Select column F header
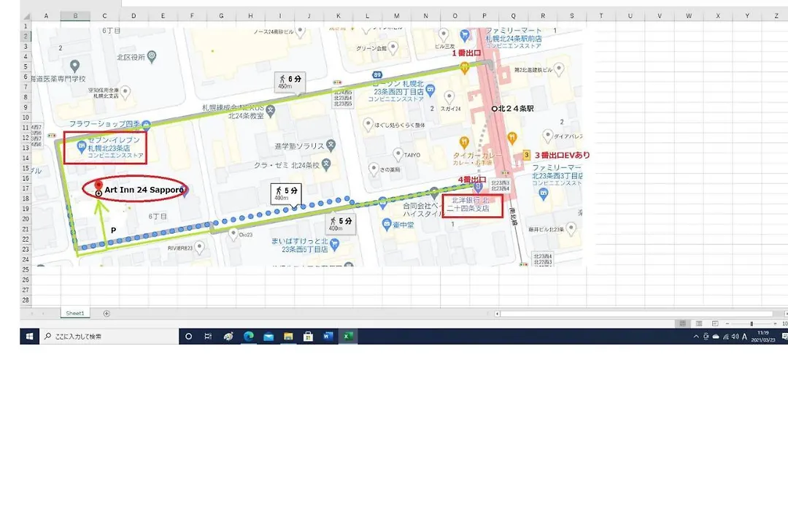The image size is (788, 511). [x=192, y=16]
